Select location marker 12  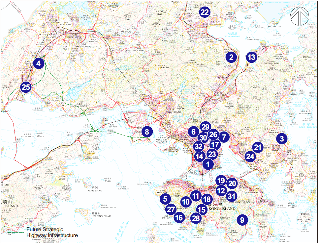221,191
